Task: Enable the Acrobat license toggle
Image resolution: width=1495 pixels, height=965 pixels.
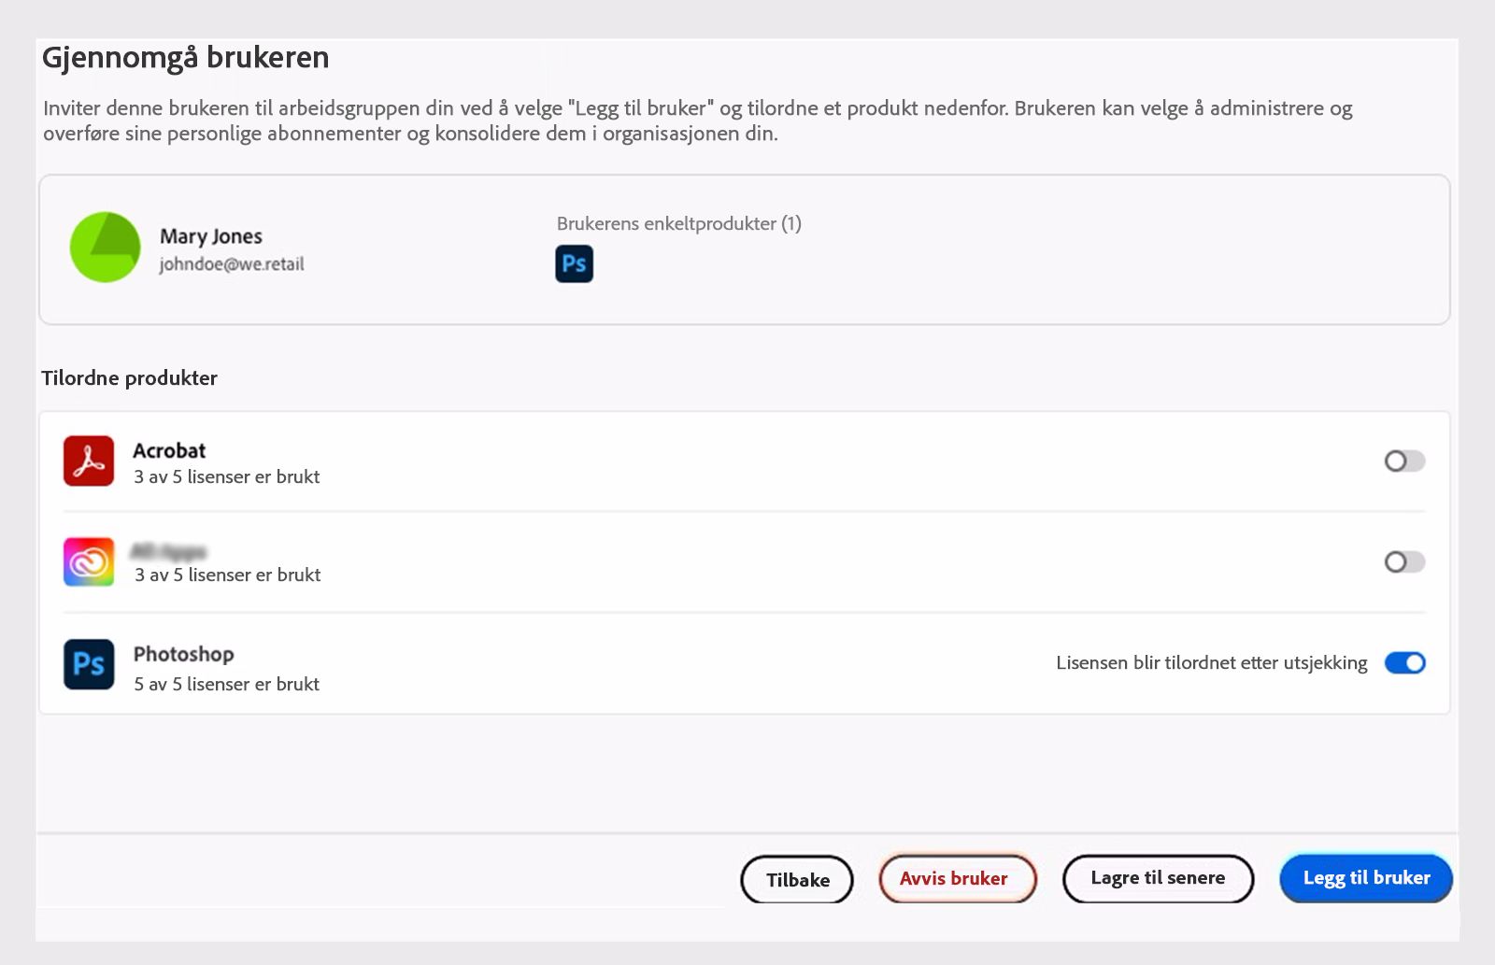Action: (x=1404, y=461)
